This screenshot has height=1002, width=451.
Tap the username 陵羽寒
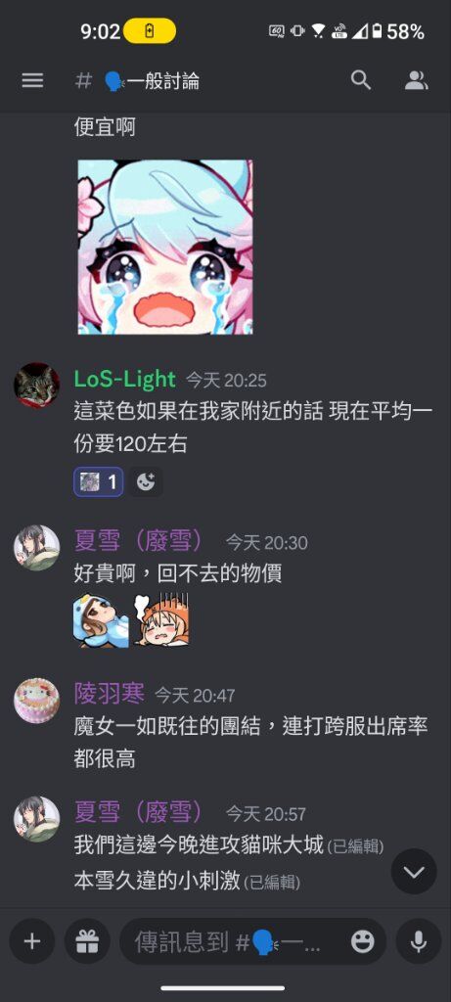[110, 693]
